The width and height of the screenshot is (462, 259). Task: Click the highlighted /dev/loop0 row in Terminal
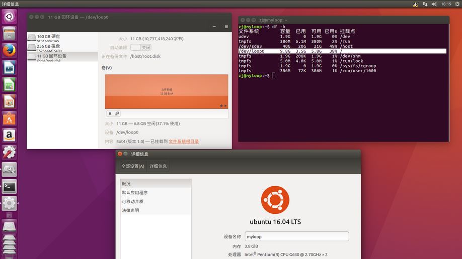click(x=342, y=51)
